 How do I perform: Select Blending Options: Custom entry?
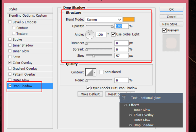click(x=28, y=16)
